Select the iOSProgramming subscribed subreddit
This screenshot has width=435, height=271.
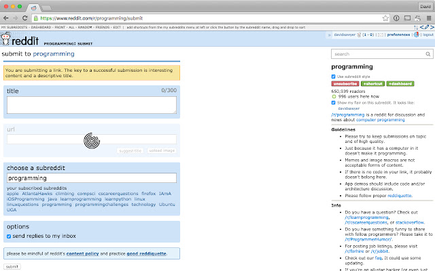pyautogui.click(x=26, y=199)
